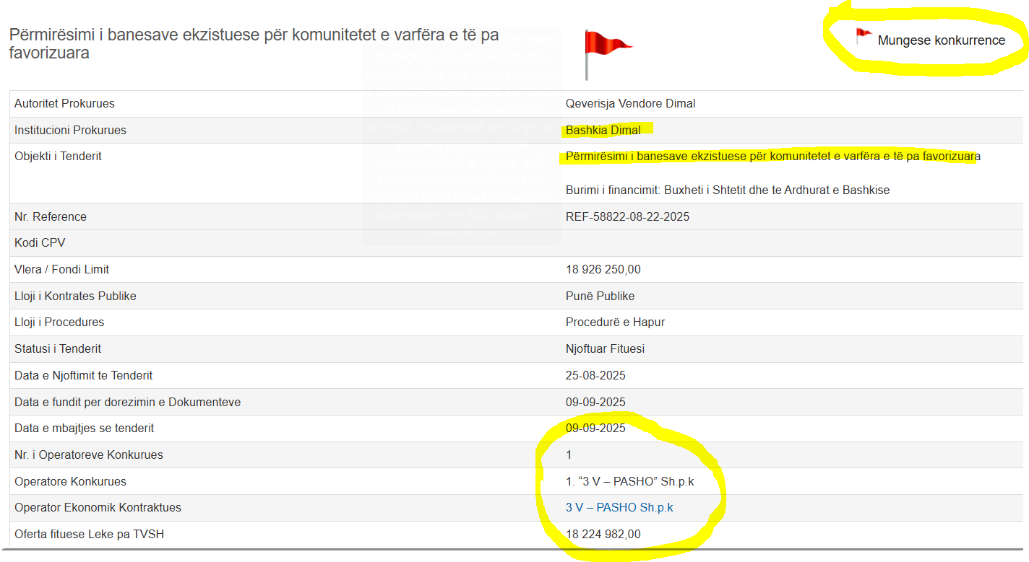Click the 'Njoftuar Fituesi' tender status

click(x=605, y=349)
